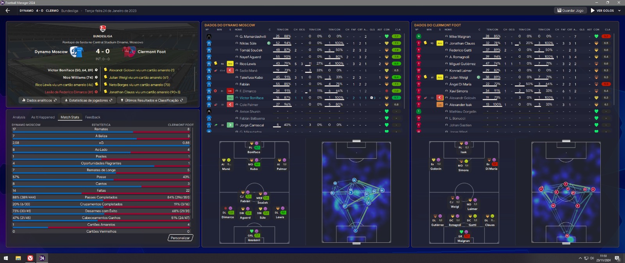
Task: Click Sadio Mané's red substituted-off arrow
Action: tap(230, 71)
